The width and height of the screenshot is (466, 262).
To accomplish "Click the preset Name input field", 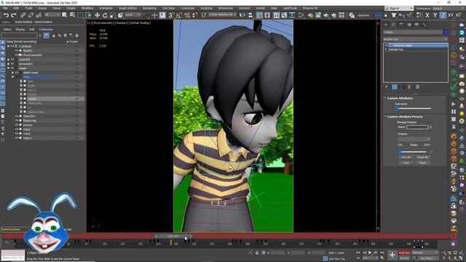I will (417, 127).
